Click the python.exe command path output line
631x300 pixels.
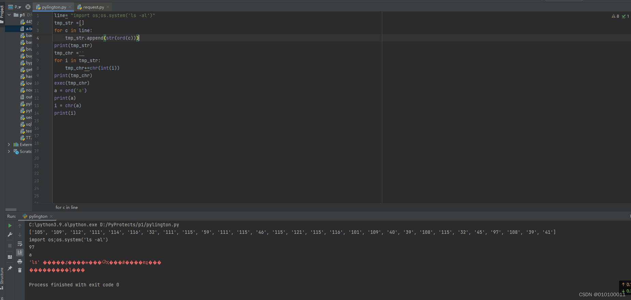tap(104, 225)
